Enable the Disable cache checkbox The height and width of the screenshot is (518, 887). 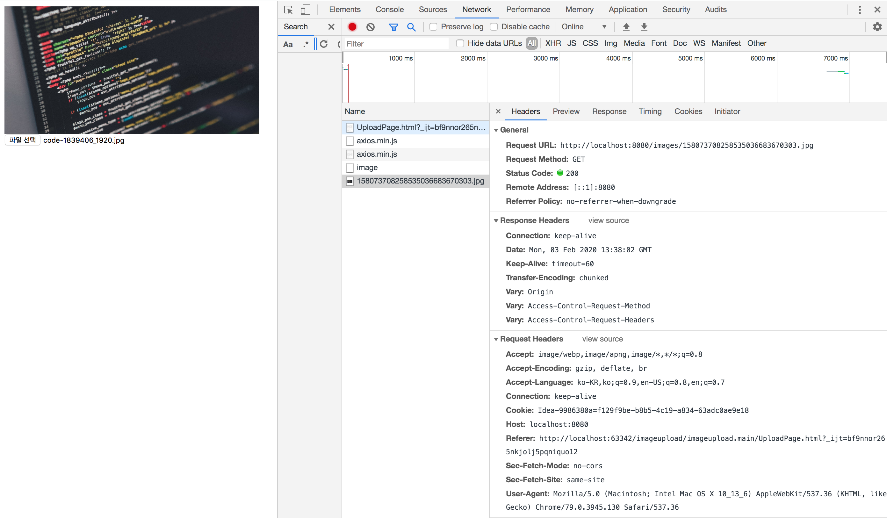(x=494, y=27)
